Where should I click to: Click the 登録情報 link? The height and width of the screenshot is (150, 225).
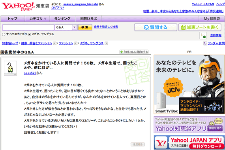tap(216, 35)
